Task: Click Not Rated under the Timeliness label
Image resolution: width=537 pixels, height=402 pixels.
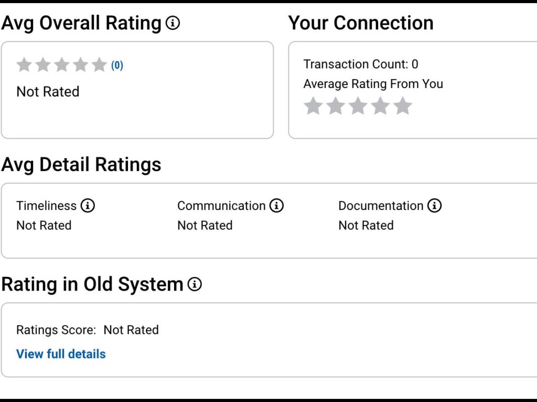Action: pyautogui.click(x=44, y=226)
